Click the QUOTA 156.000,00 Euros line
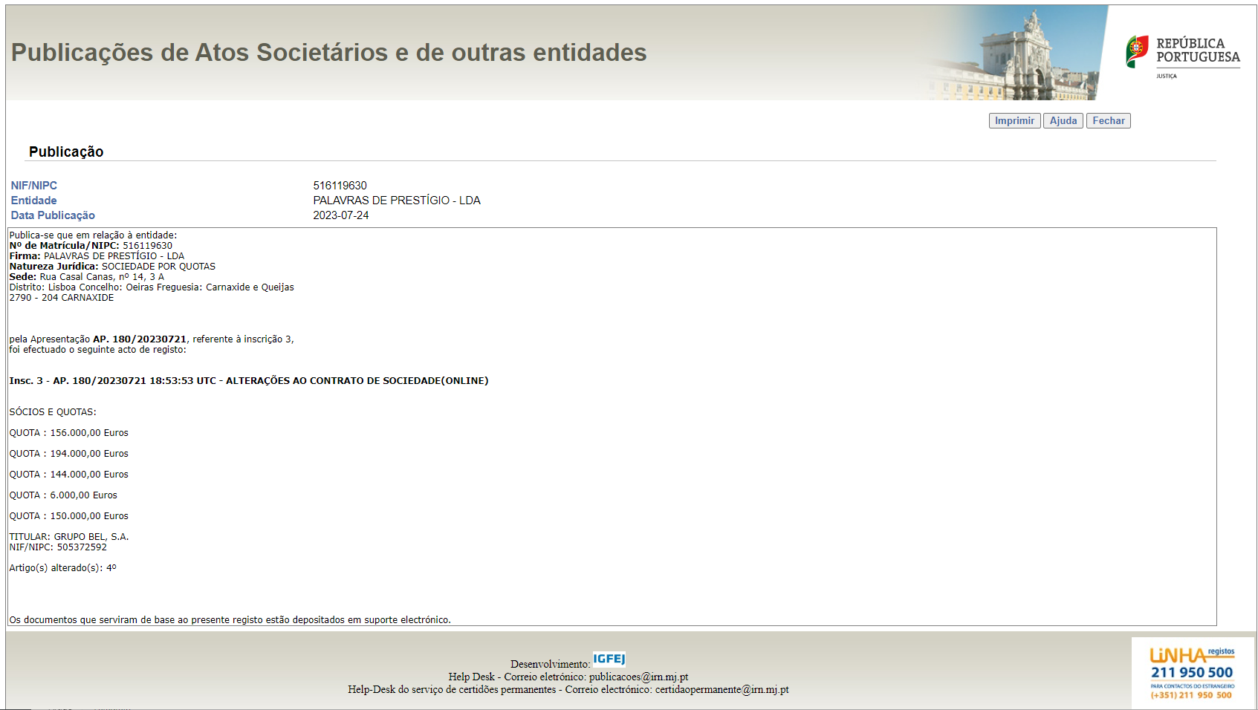The width and height of the screenshot is (1258, 710). 69,433
